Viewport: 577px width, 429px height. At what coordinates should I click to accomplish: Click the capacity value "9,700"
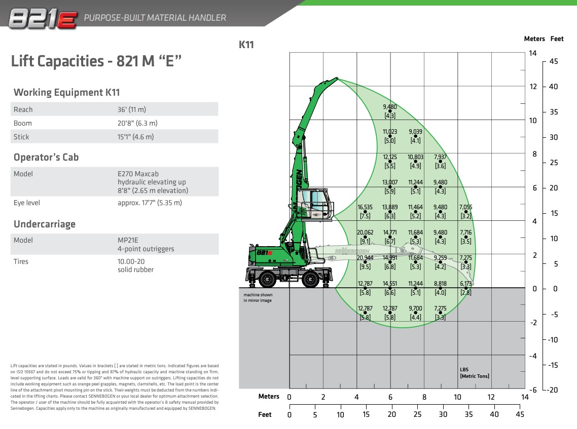pyautogui.click(x=415, y=309)
